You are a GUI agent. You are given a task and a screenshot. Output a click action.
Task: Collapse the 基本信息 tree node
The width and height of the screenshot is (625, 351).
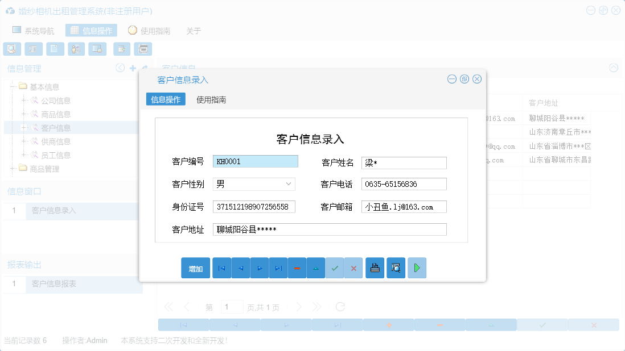coord(13,86)
